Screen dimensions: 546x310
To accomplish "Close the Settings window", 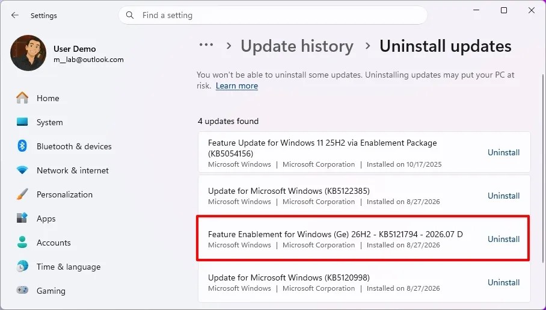I will [532, 10].
